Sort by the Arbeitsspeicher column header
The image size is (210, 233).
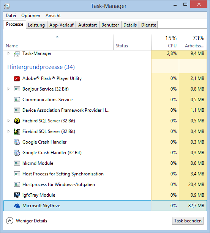click(x=193, y=42)
